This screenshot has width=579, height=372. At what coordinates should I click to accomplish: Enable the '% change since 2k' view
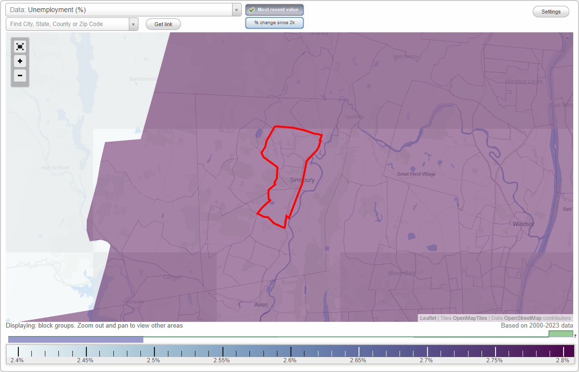275,22
